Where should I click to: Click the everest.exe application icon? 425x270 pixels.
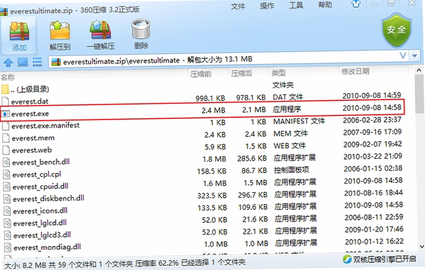5,114
